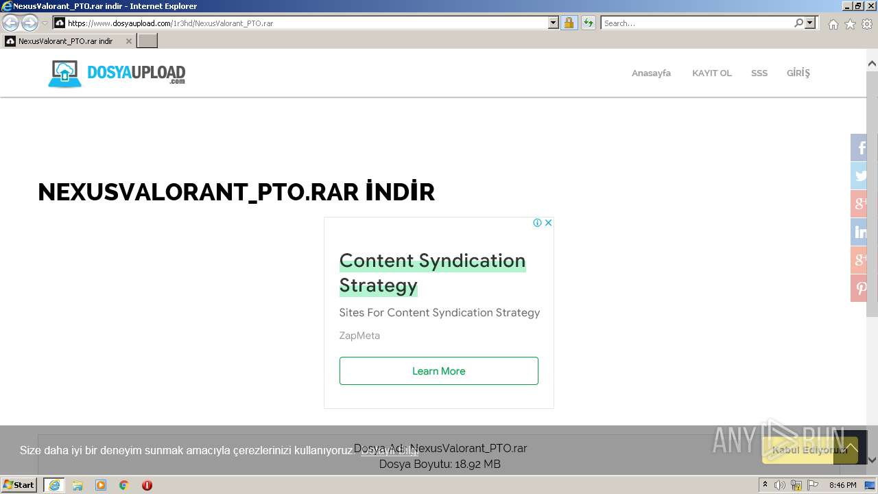Open the Tools gear icon
This screenshot has height=494, width=878.
click(867, 24)
